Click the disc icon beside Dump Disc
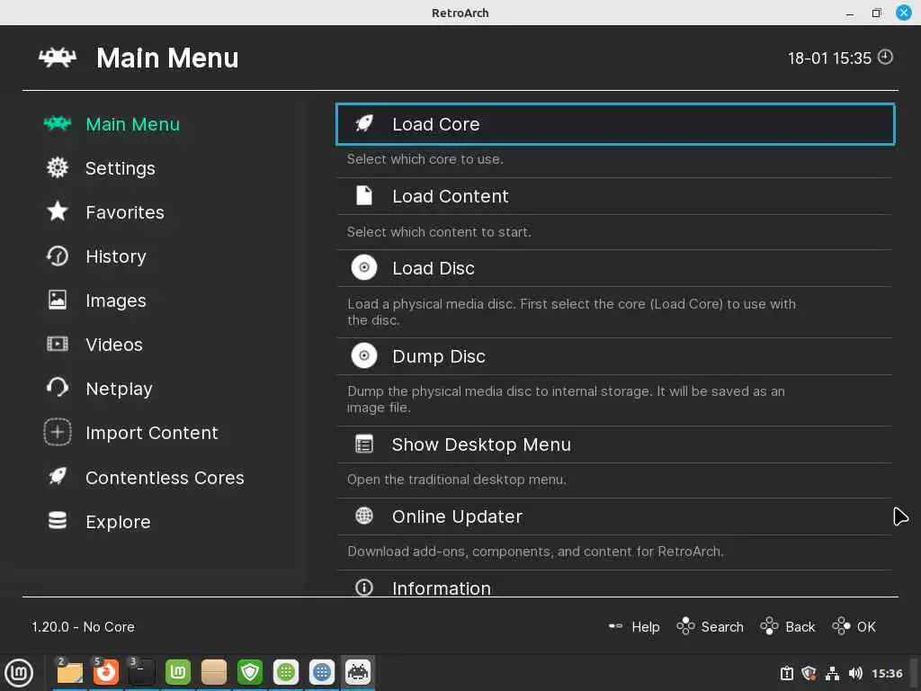The width and height of the screenshot is (921, 691). 364,356
